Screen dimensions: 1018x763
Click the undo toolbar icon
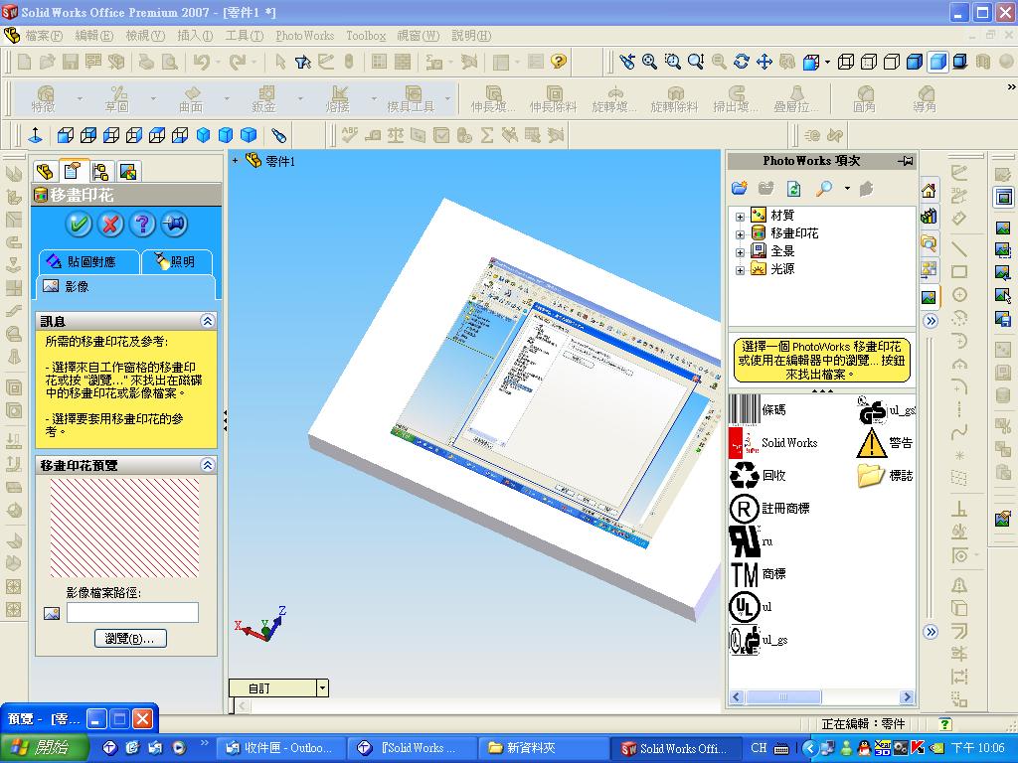[x=201, y=62]
